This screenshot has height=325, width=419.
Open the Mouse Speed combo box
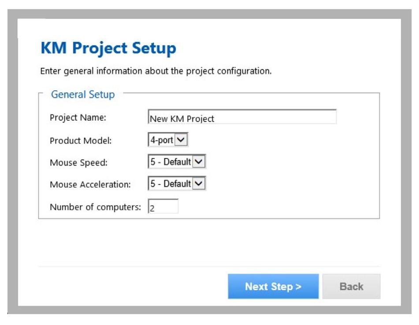coord(177,162)
